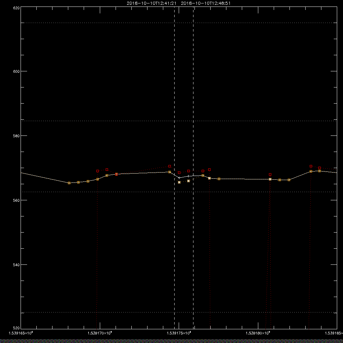Screen dimensions: 343x343
Task: Click the 1.539170×10⁹ x-axis label
Action: pyautogui.click(x=100, y=333)
